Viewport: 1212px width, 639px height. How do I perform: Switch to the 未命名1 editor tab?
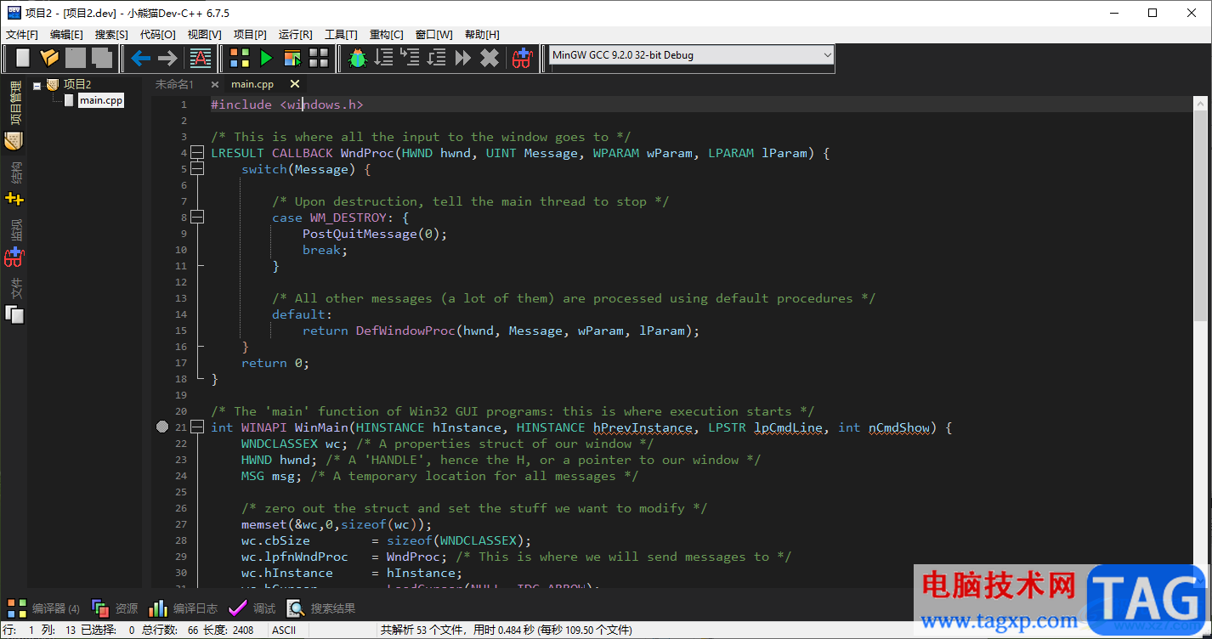(174, 84)
